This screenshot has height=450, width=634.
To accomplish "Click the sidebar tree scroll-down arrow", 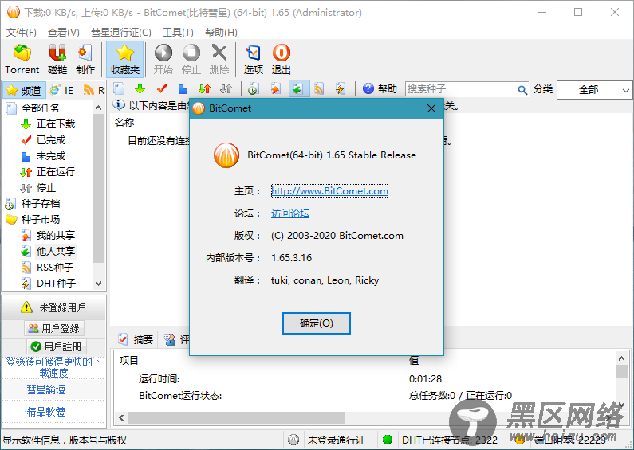I will pos(98,284).
